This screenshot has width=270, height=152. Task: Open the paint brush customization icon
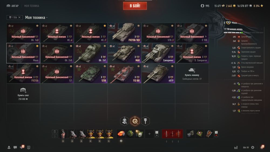[x=145, y=121]
